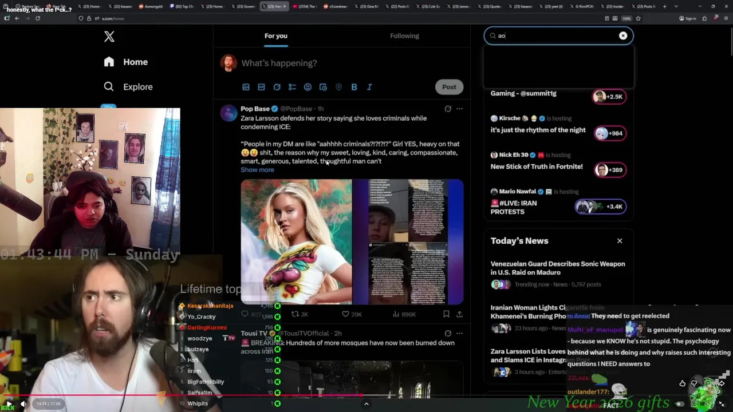Repost the Pop Base post (3K)
This screenshot has height=412, width=733.
pyautogui.click(x=300, y=314)
